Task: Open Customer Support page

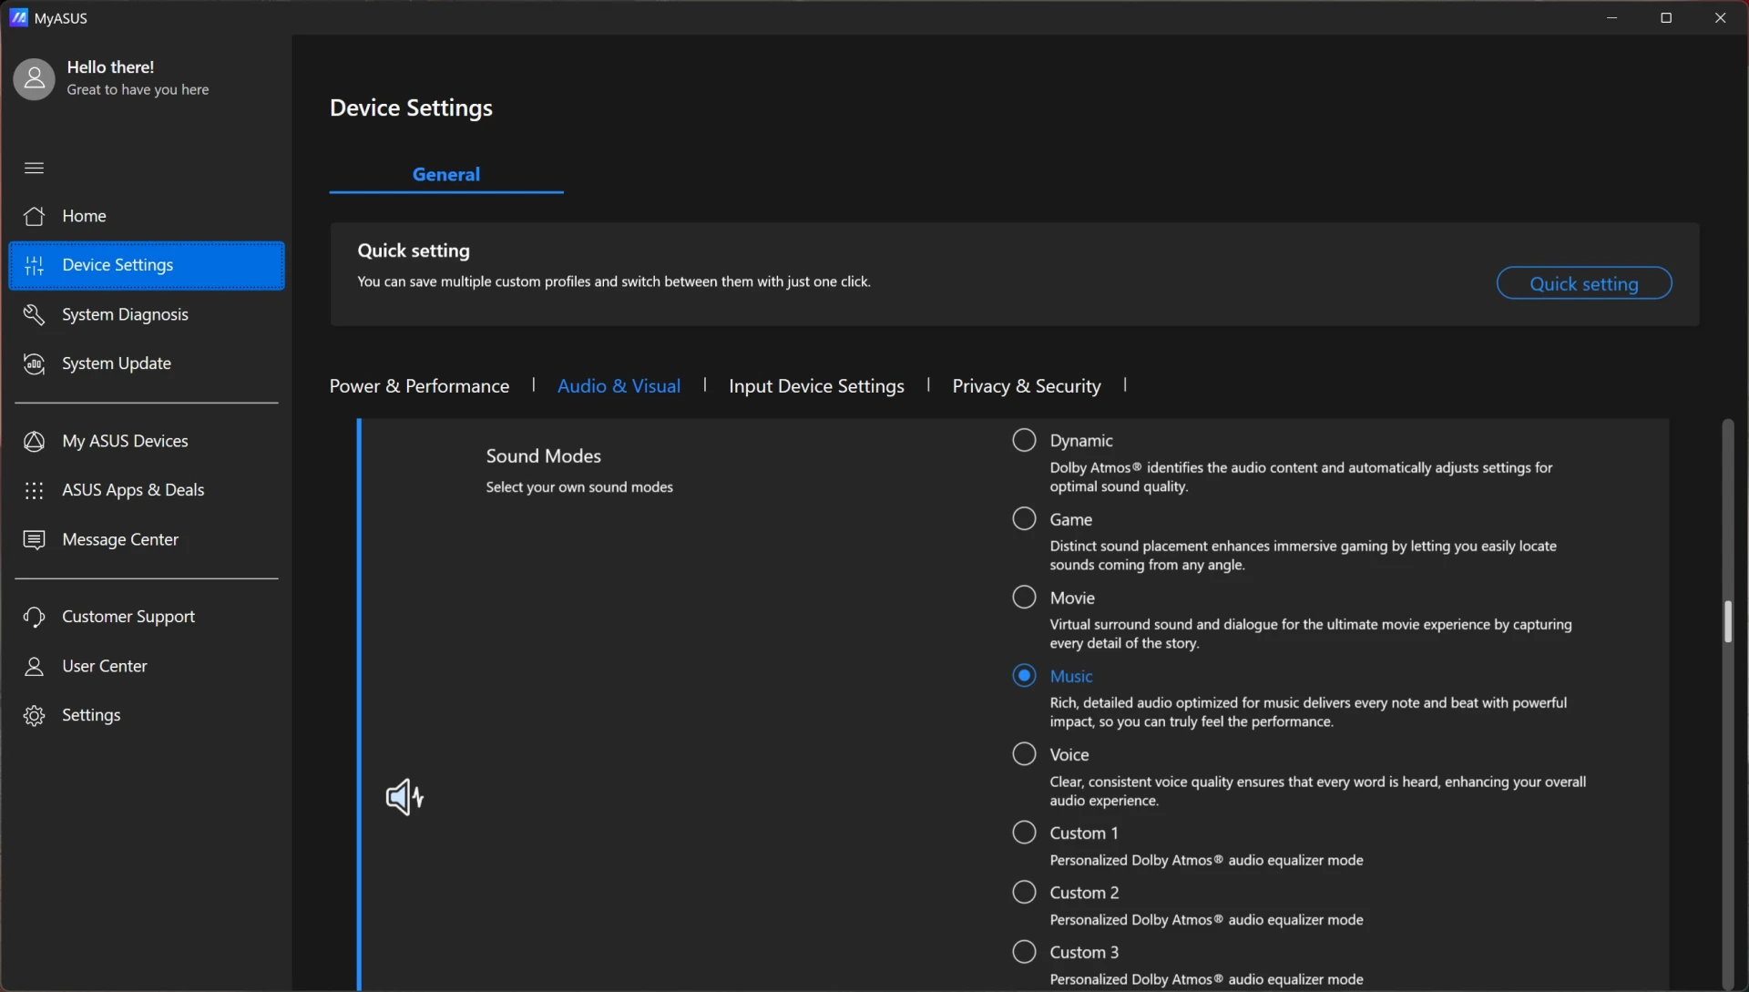Action: tap(146, 617)
